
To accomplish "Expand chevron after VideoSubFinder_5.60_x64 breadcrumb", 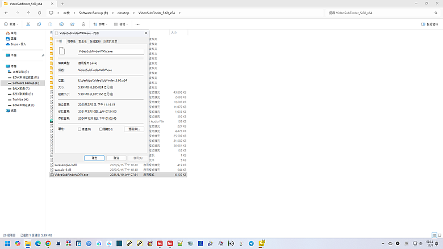I will [179, 13].
